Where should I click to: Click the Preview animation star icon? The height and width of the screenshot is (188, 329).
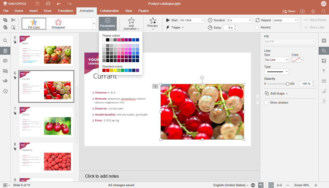coord(153,21)
